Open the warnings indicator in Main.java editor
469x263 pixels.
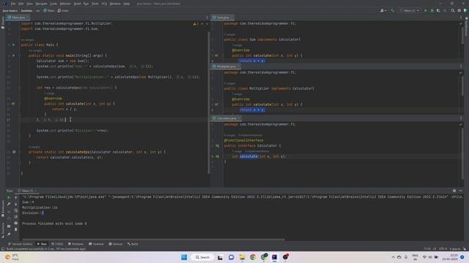click(x=196, y=24)
